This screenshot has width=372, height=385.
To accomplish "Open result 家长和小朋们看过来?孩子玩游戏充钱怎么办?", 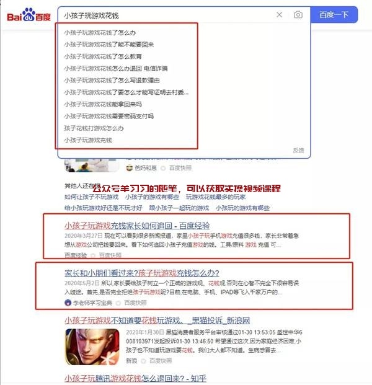I will click(142, 273).
